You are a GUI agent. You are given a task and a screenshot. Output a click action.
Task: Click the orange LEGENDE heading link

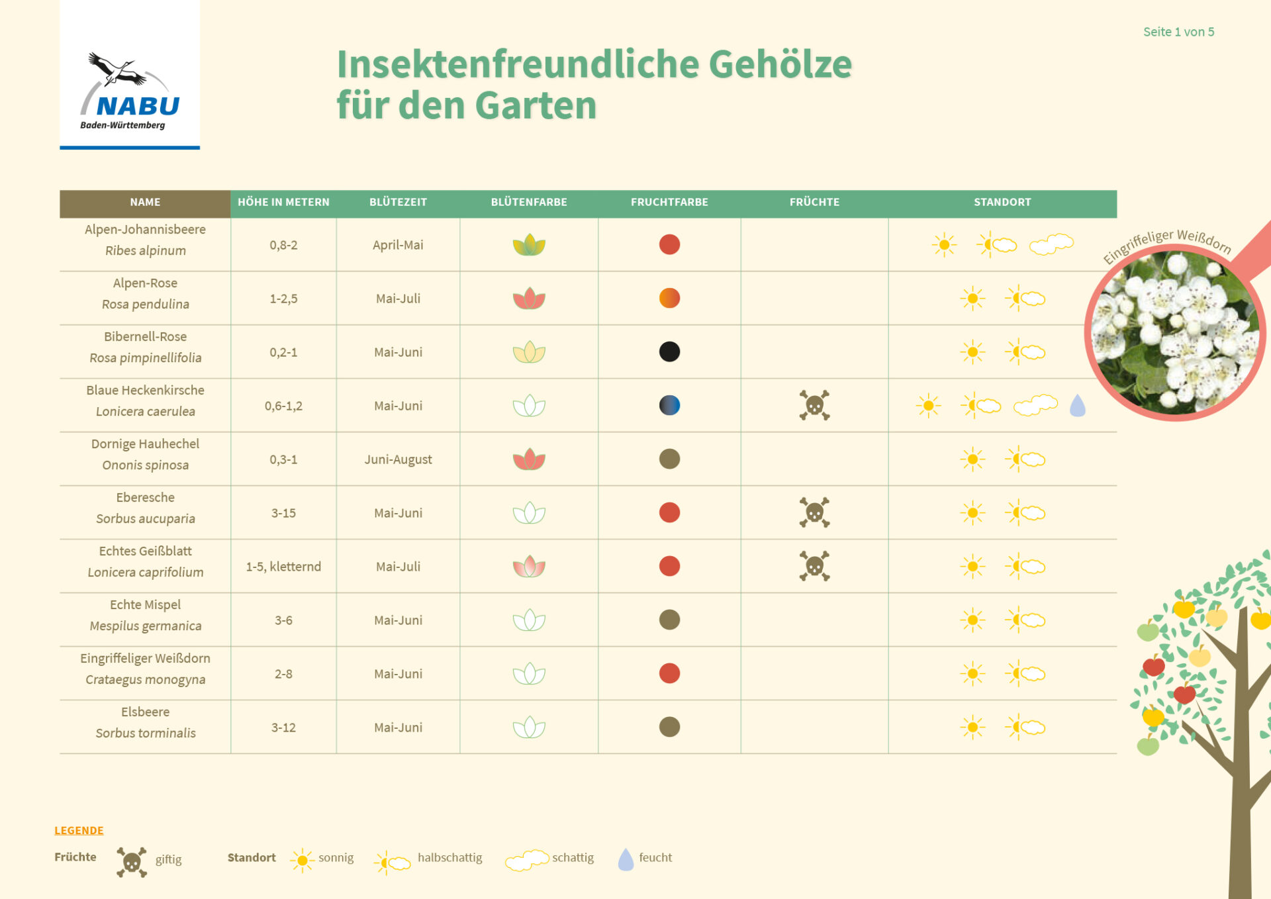[79, 830]
